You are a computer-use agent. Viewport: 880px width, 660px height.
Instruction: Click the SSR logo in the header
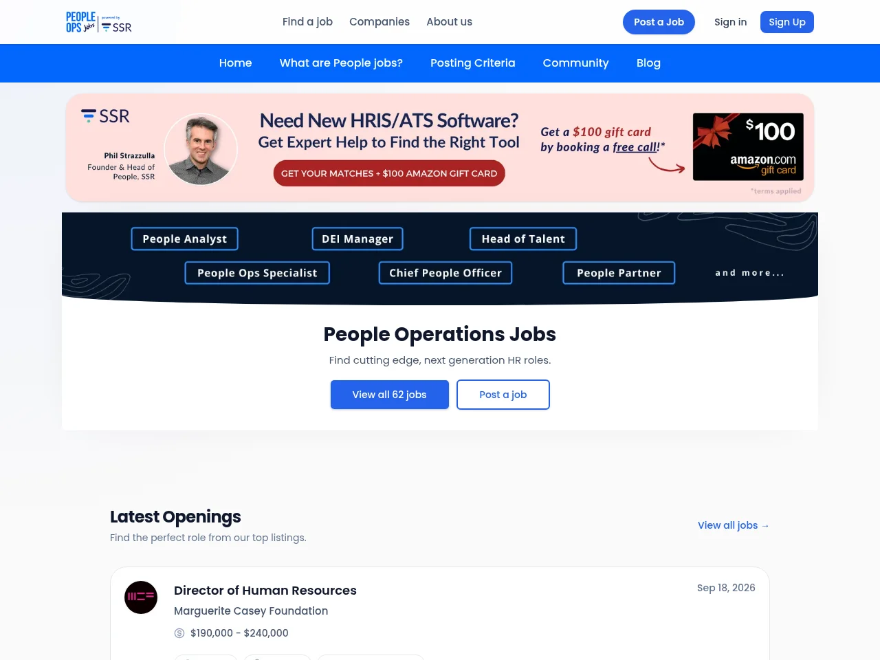pos(117,27)
